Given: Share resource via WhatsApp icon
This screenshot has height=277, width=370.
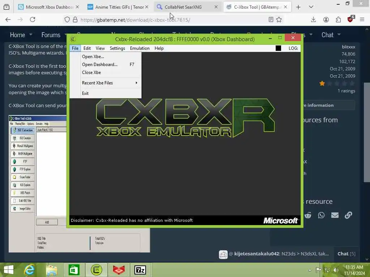Looking at the screenshot, I should (x=321, y=215).
